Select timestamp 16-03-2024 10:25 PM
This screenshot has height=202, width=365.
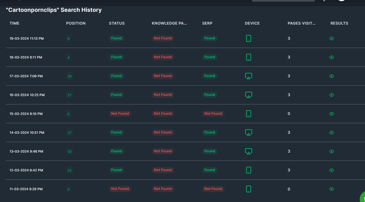[27, 95]
